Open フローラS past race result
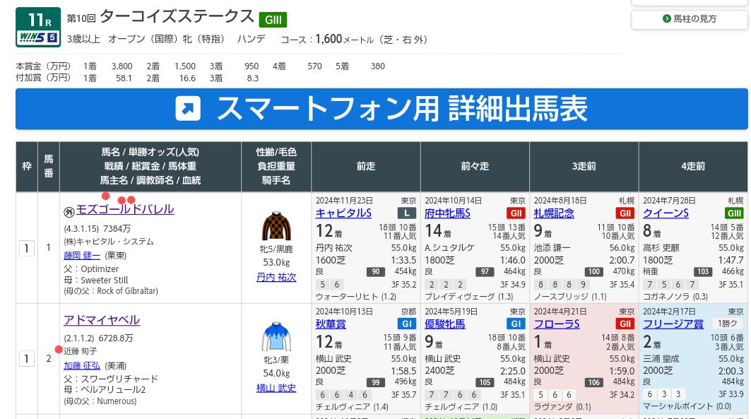751x419 pixels. pyautogui.click(x=557, y=324)
